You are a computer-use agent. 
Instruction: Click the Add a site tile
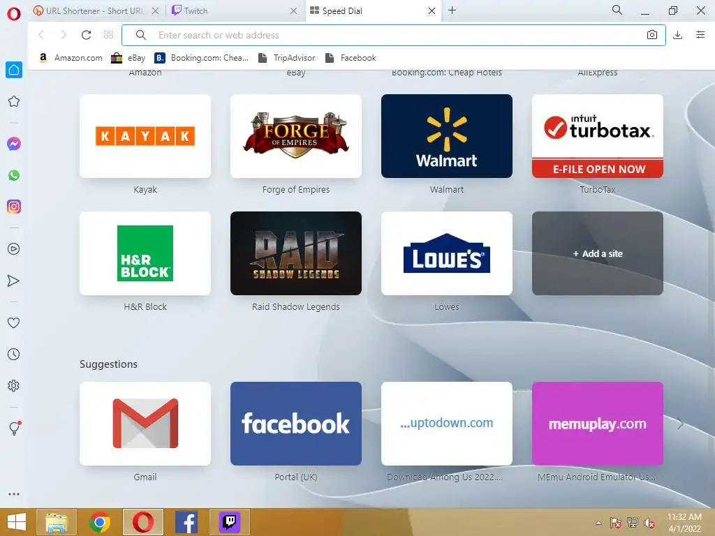[598, 253]
